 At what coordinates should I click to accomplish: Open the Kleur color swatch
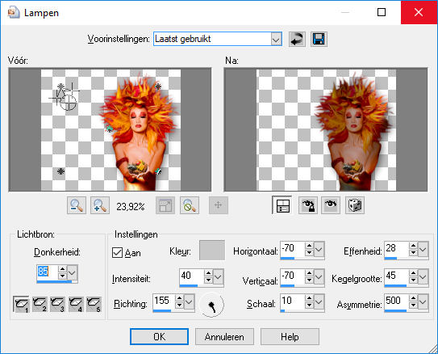[x=212, y=251]
